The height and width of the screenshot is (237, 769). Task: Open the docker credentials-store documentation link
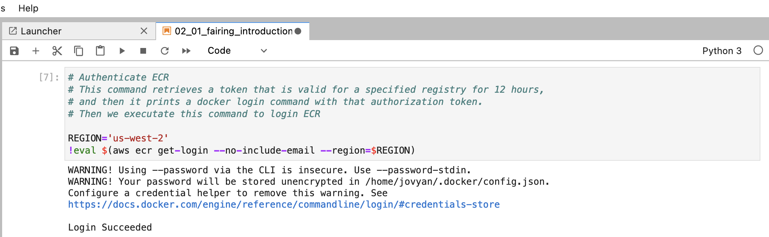tap(284, 204)
